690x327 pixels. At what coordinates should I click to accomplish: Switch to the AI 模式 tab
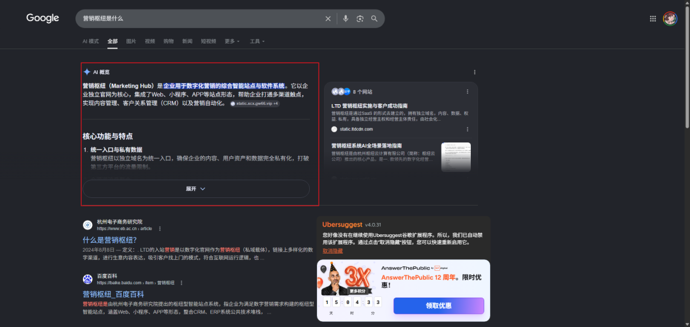point(91,41)
